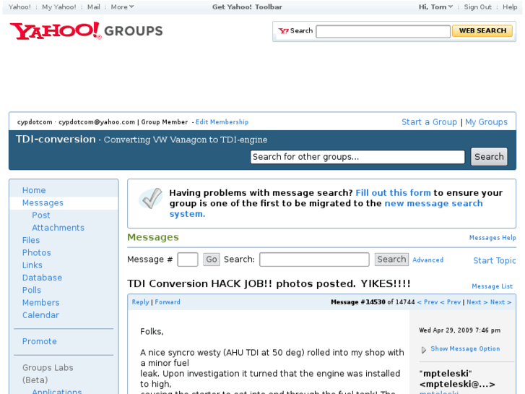The image size is (525, 394).
Task: Open Calendar in the sidebar
Action: tap(40, 315)
